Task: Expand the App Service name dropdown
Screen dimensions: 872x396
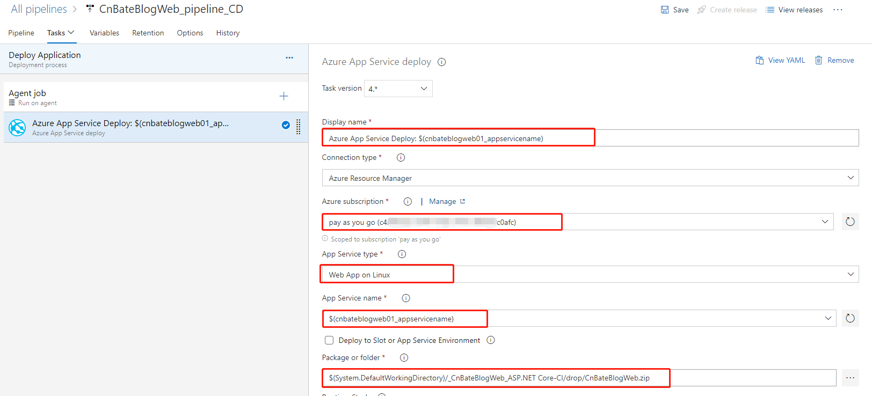Action: (x=828, y=318)
